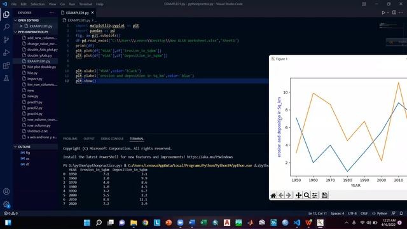Open the Explorer view in activity bar
The height and width of the screenshot is (229, 407).
click(6, 14)
